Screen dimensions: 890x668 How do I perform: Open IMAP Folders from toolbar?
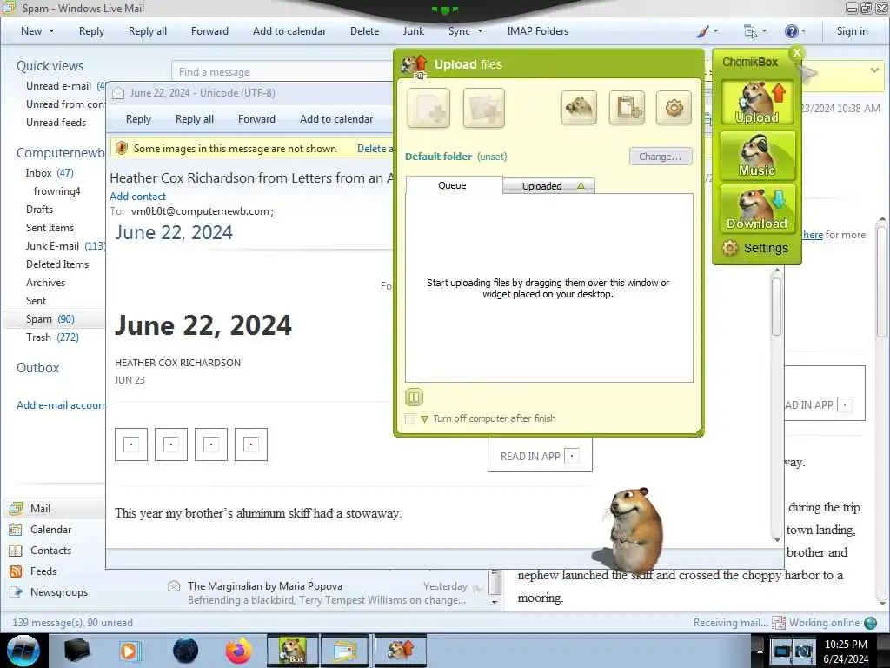(x=537, y=31)
